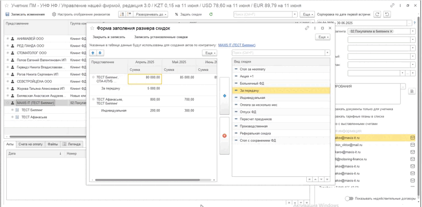
Task: Click the mail icon for noboring-finance.ru row
Action: (x=412, y=159)
